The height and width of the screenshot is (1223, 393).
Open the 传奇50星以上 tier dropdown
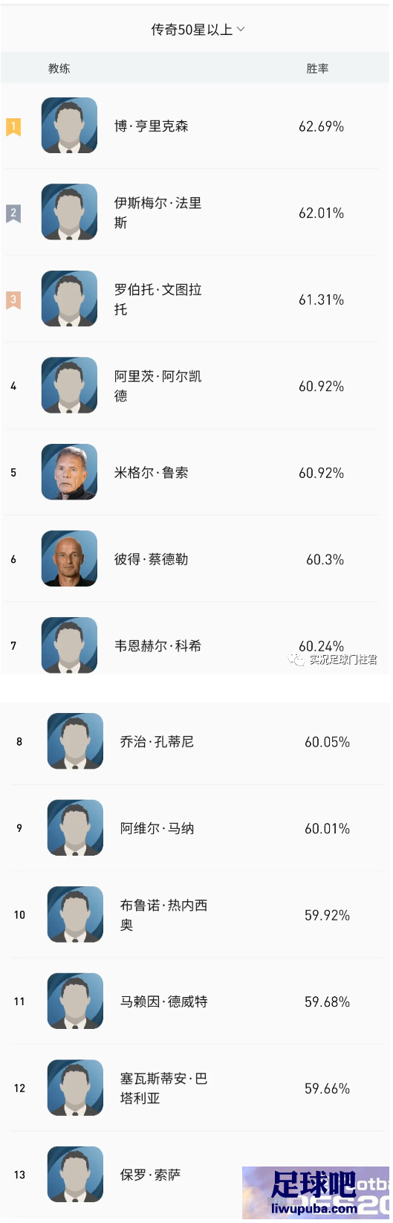coord(198,30)
